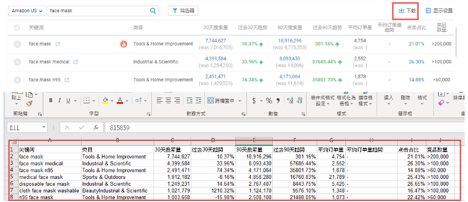Click the copy icon in 剪貼簿
The image size is (468, 202).
tap(30, 94)
